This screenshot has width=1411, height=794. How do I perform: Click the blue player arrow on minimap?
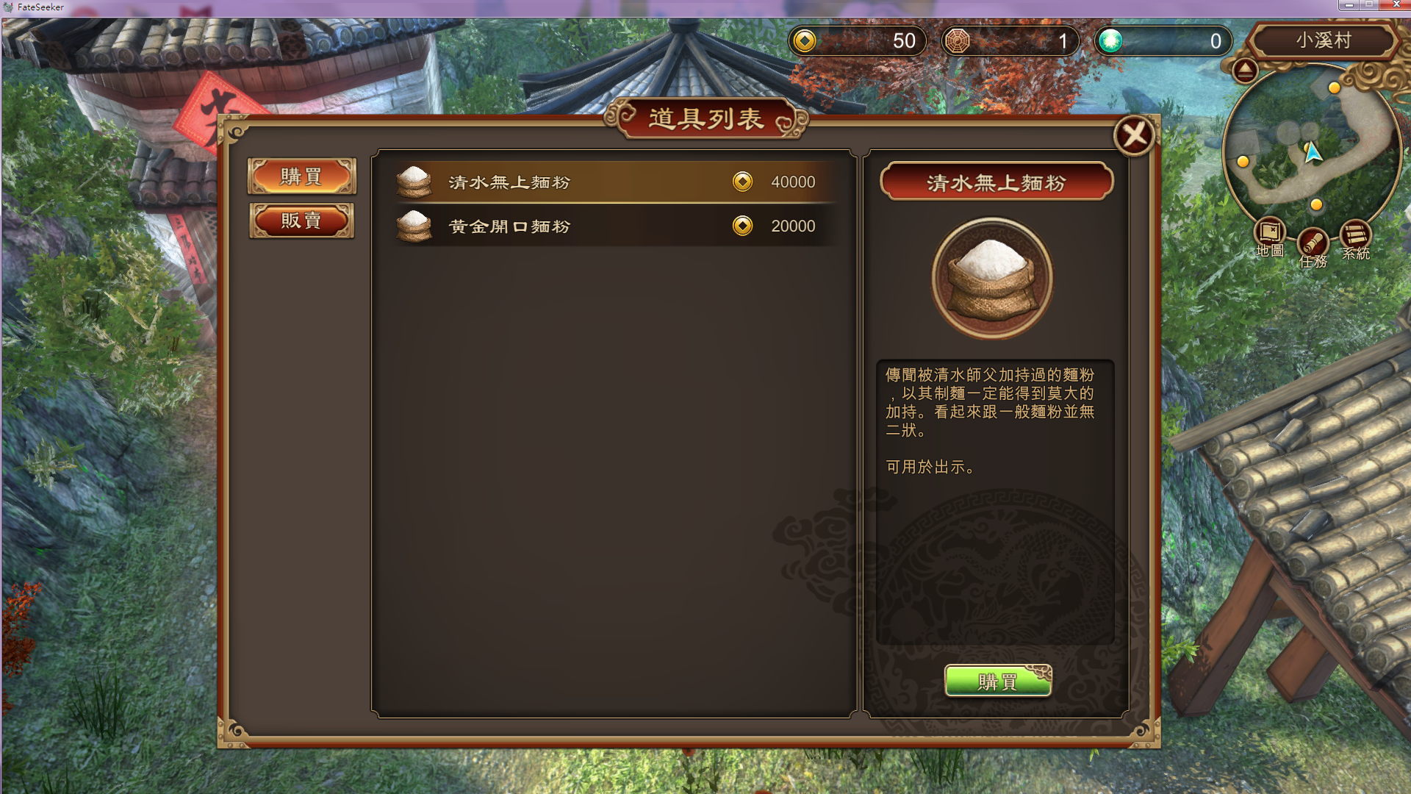[1313, 152]
